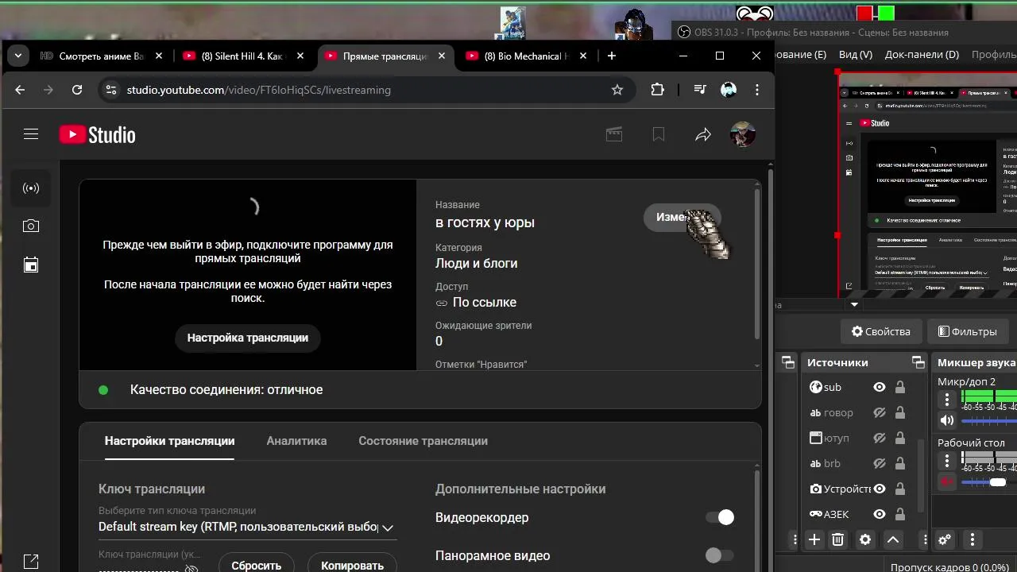Toggle the Панорамное видео switch
Viewport: 1017px width, 572px height.
pyautogui.click(x=720, y=555)
